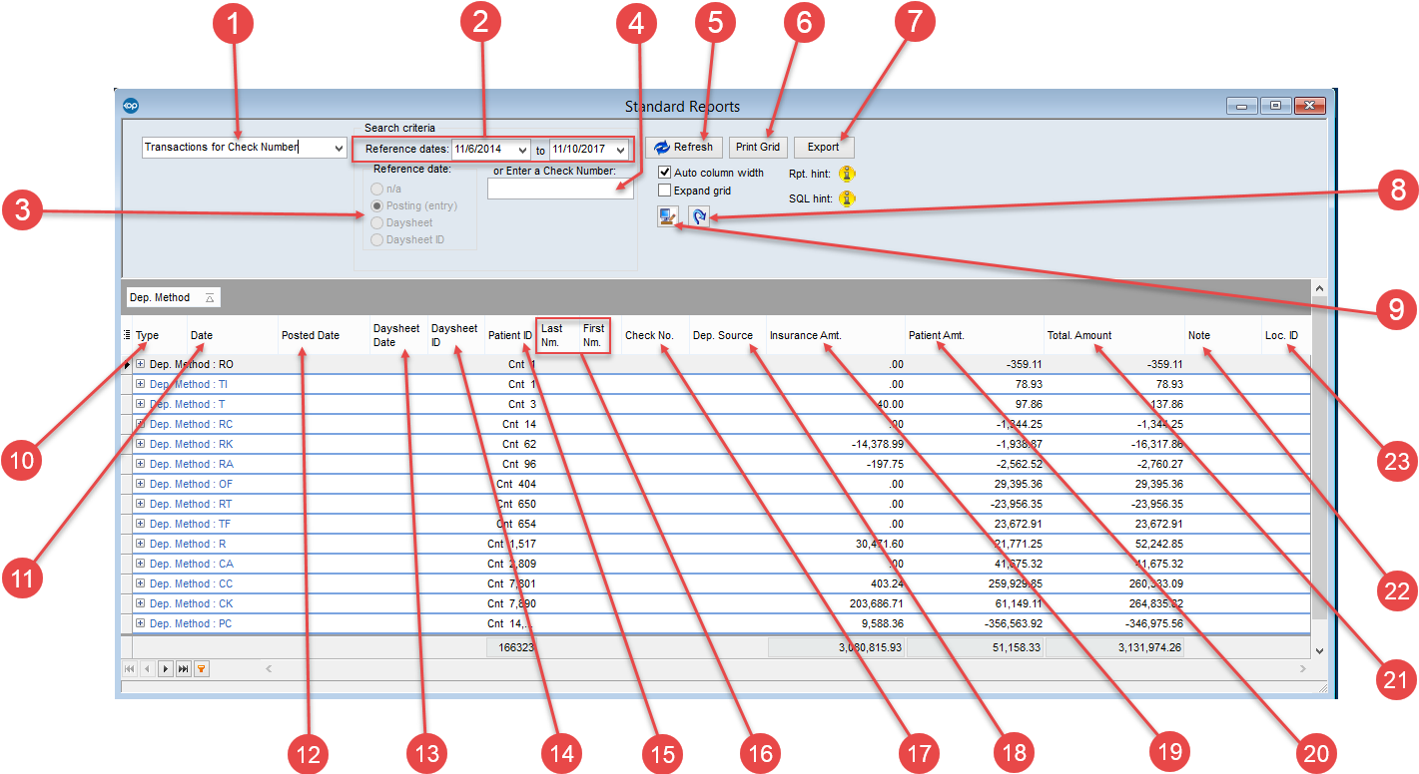Click the horizontal scrollbar right arrow

[x=1301, y=668]
